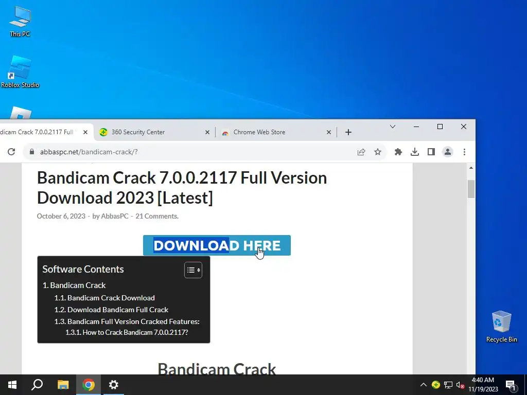Switch to Chrome Web Store tab

[x=276, y=132]
